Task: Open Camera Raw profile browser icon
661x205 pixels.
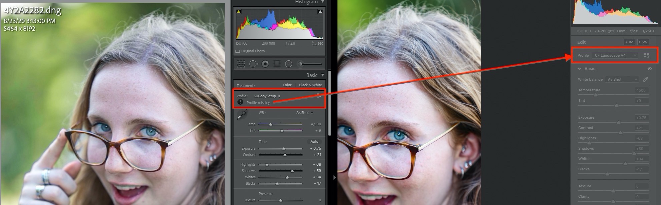Action: click(x=647, y=56)
